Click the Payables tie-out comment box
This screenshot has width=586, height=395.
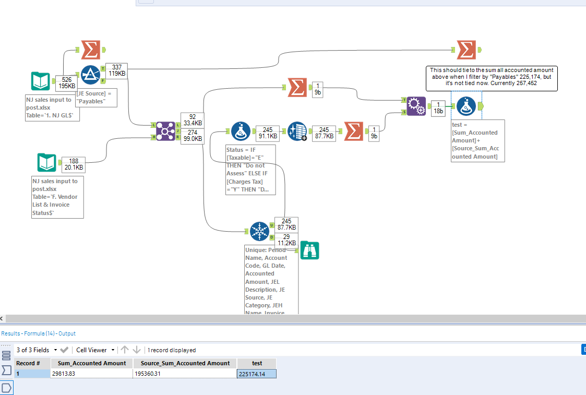(491, 78)
